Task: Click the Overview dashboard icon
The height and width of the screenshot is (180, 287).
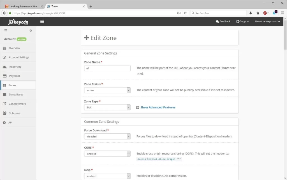Action: (x=4, y=48)
